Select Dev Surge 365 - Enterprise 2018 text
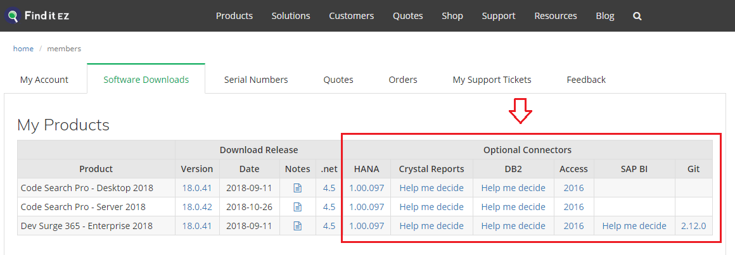The height and width of the screenshot is (255, 735). coord(87,226)
